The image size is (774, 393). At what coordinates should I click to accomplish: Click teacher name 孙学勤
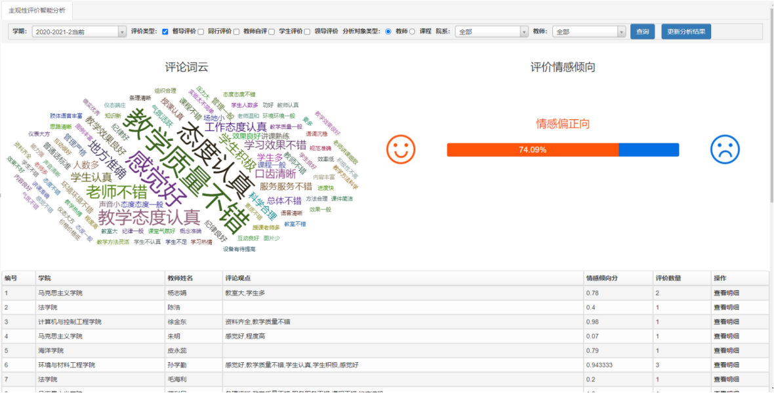click(177, 365)
